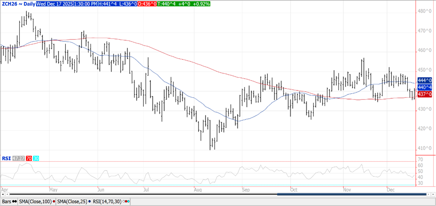Select the RSI(14,70,30) study tab

click(x=107, y=201)
